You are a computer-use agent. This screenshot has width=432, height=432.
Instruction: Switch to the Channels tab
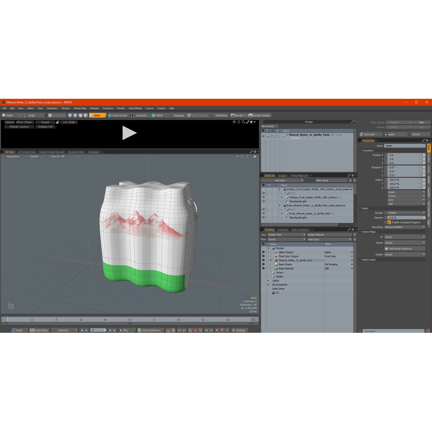pos(283,230)
